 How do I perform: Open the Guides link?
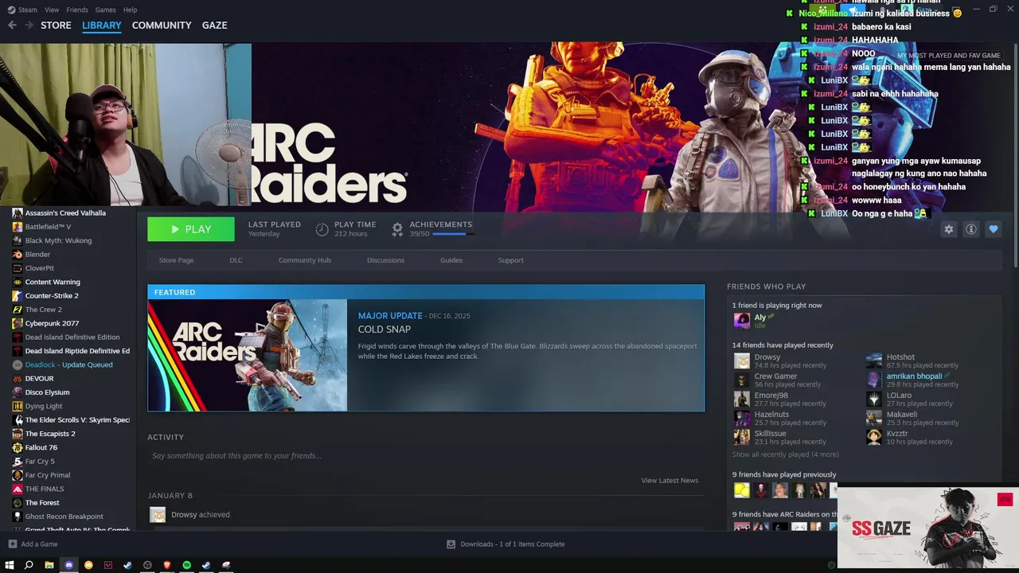(x=451, y=260)
